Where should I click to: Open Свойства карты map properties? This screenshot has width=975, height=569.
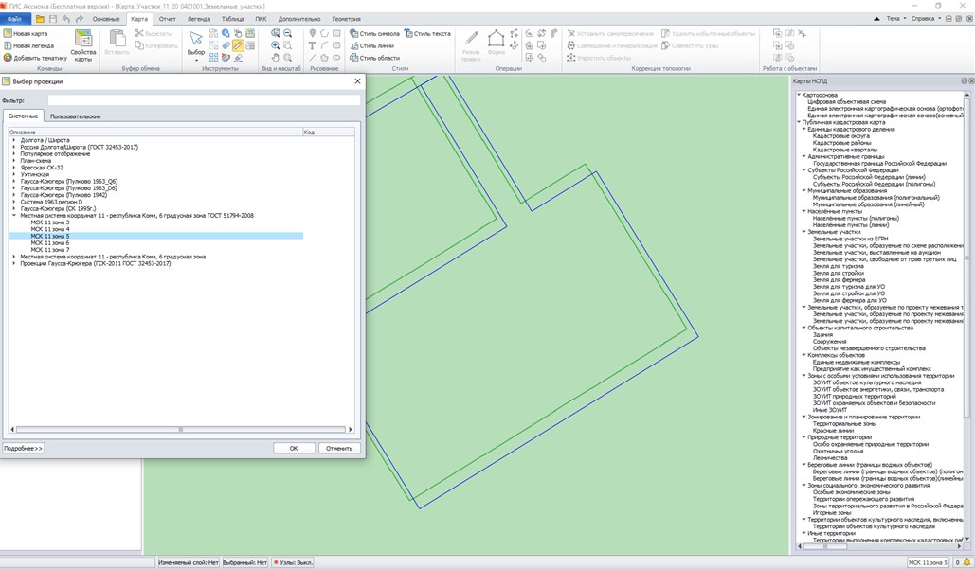[x=83, y=44]
